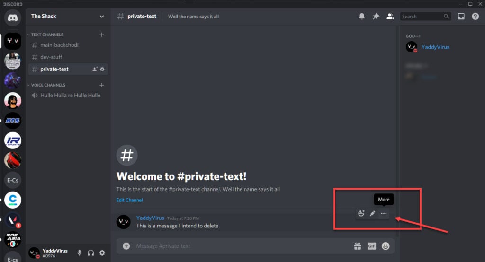485x262 pixels.
Task: Open the HTS server icon
Action: pyautogui.click(x=13, y=121)
